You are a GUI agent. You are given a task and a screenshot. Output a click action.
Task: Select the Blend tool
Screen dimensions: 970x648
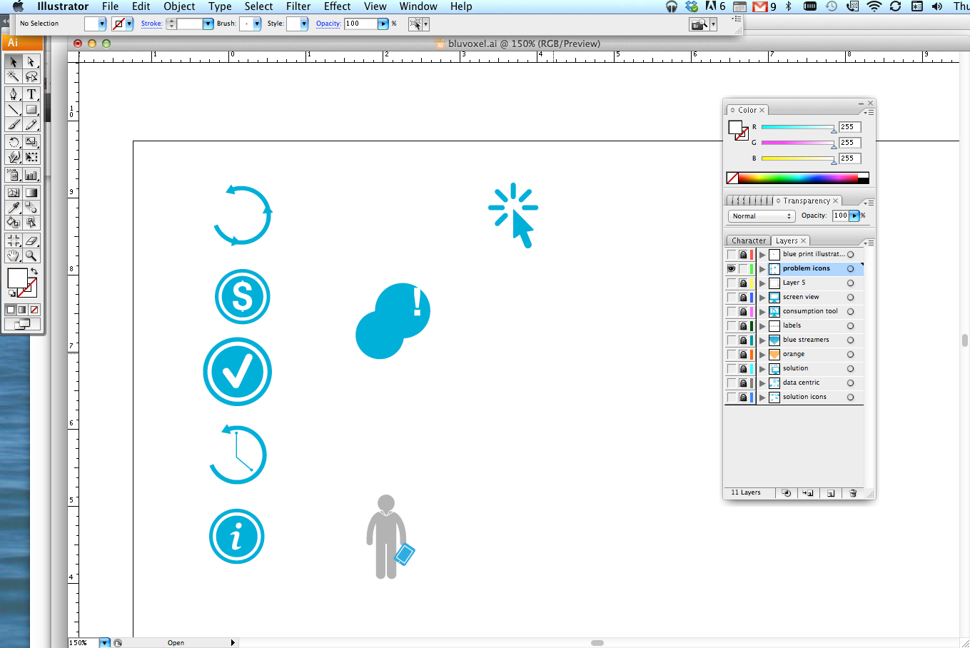tap(31, 208)
